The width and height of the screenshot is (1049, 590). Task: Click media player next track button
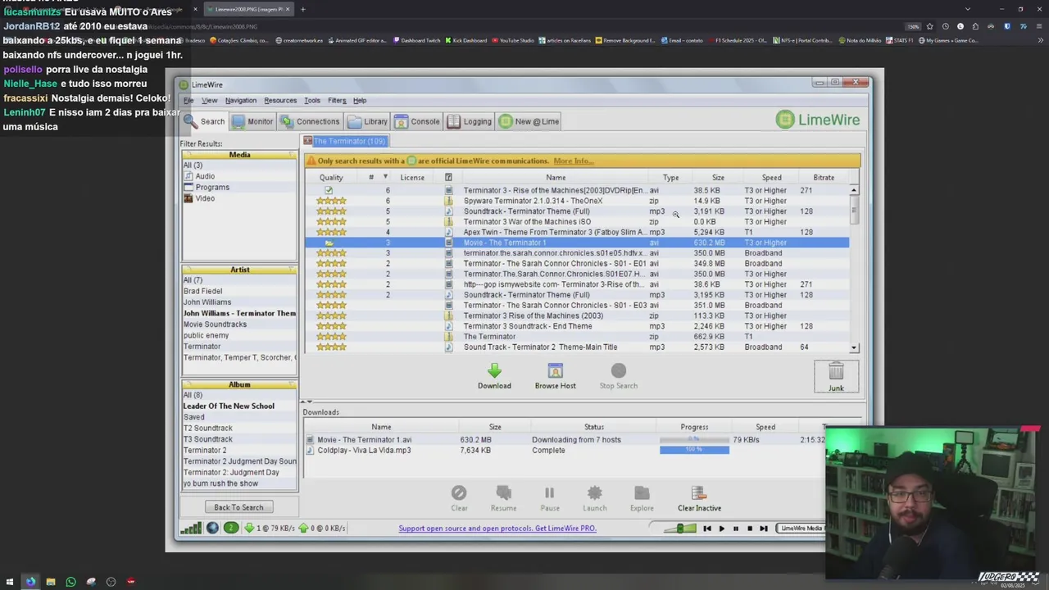763,529
